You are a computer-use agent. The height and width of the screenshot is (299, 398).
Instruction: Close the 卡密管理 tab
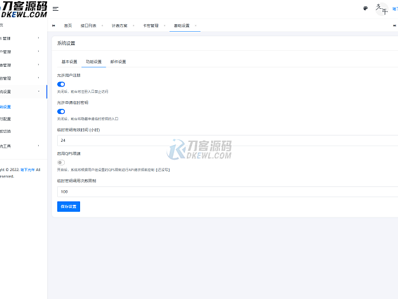[165, 25]
